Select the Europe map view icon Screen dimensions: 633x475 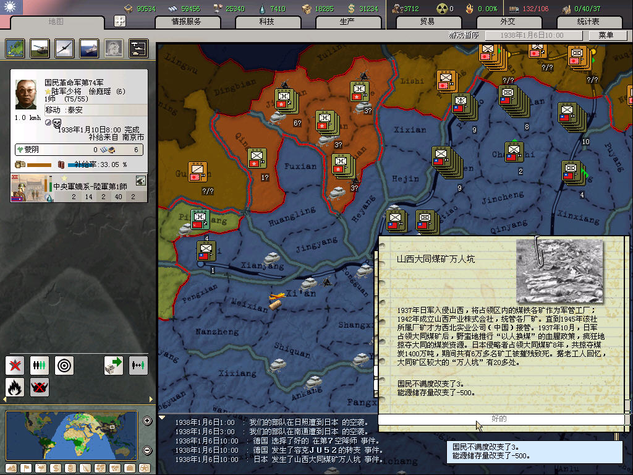15,48
